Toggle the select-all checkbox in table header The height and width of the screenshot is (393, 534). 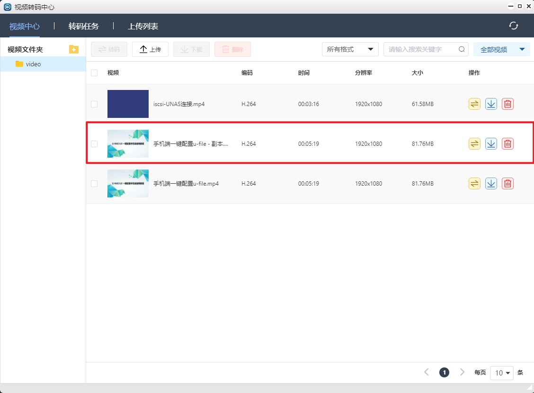click(94, 73)
